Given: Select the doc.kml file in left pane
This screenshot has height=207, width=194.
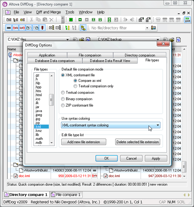Looking at the screenshot, I should 24,176.
